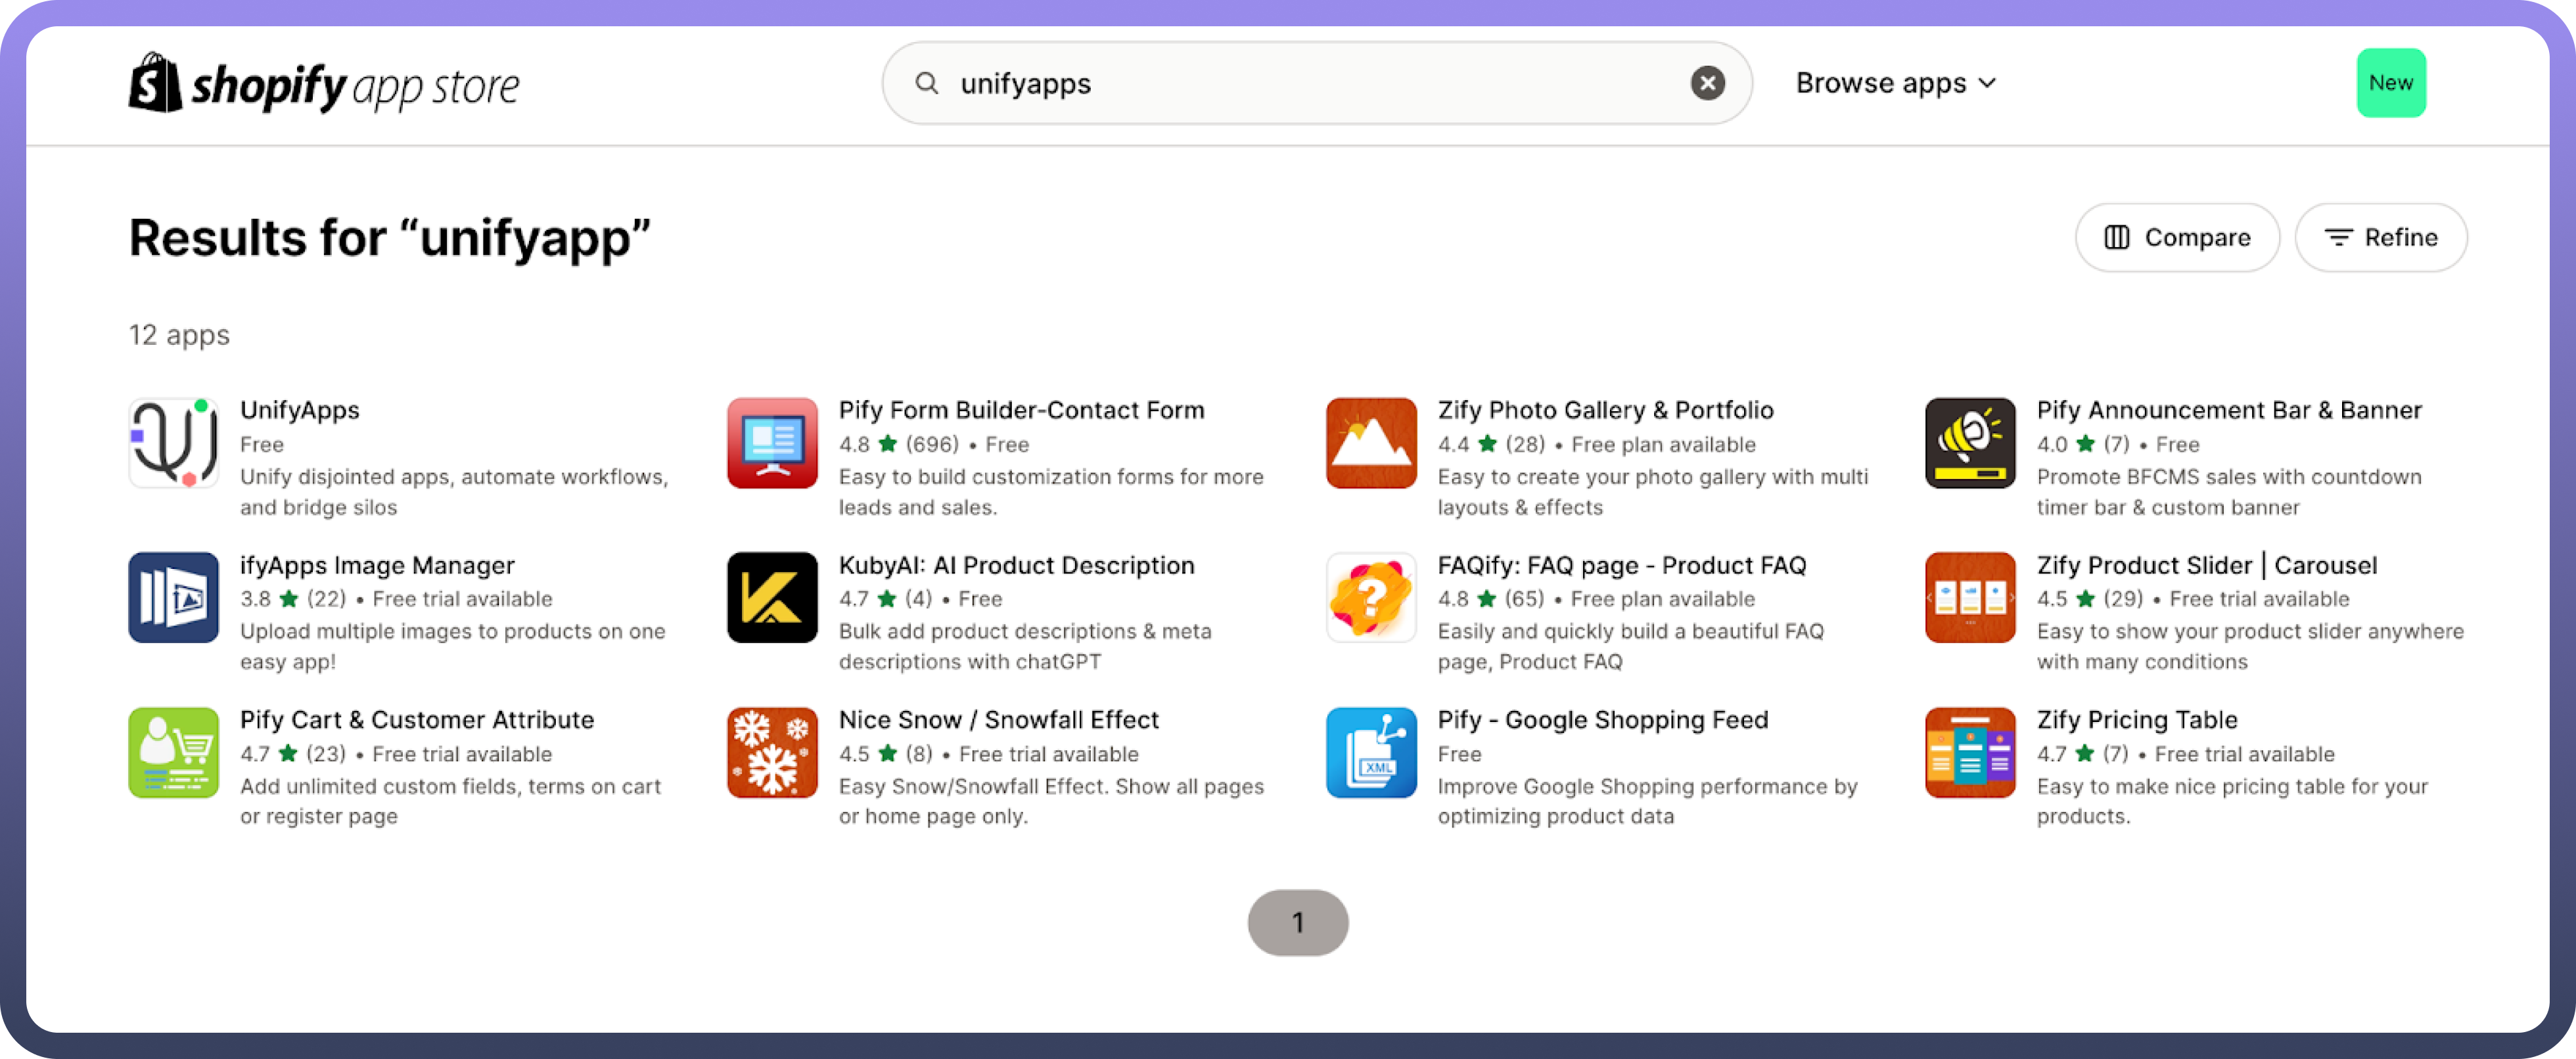
Task: Click the Compare button
Action: point(2177,237)
